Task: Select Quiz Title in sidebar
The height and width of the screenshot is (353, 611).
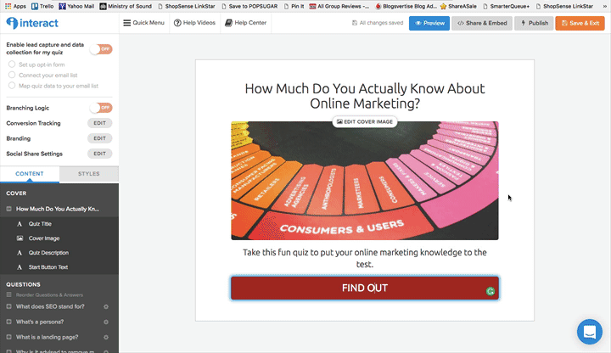Action: [x=40, y=224]
